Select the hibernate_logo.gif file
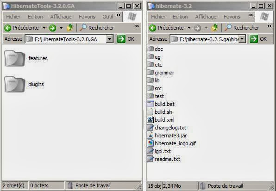 pos(171,143)
